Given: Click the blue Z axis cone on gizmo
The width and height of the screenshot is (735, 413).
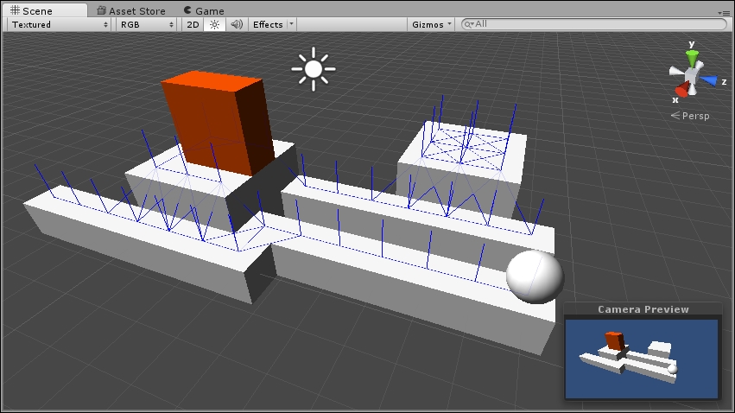Looking at the screenshot, I should coord(709,80).
